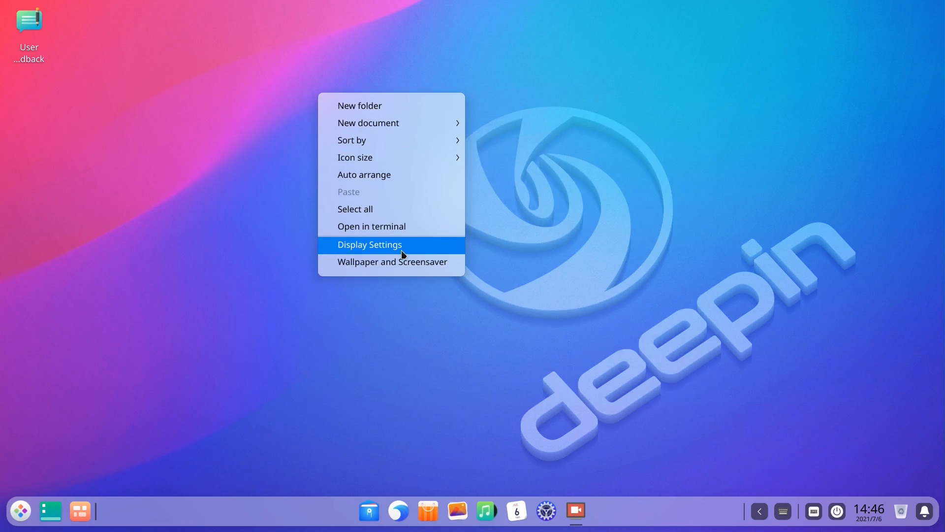Open the Control Center settings icon
Viewport: 945px width, 532px height.
(546, 511)
